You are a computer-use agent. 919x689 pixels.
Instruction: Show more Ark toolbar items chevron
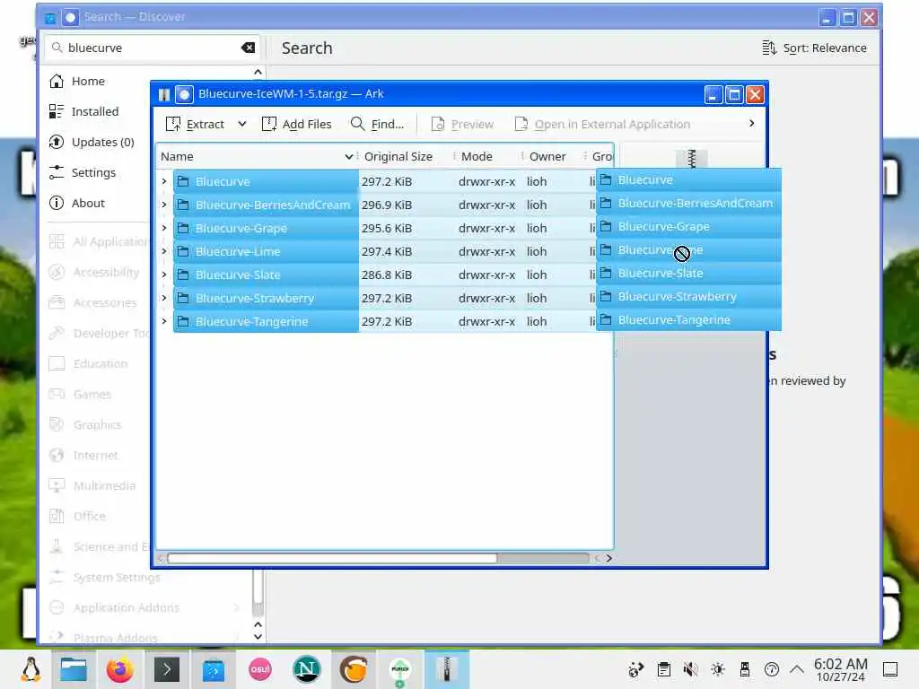pos(751,124)
